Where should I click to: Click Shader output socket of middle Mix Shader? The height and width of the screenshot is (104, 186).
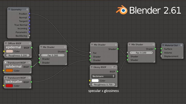[x=118, y=49]
